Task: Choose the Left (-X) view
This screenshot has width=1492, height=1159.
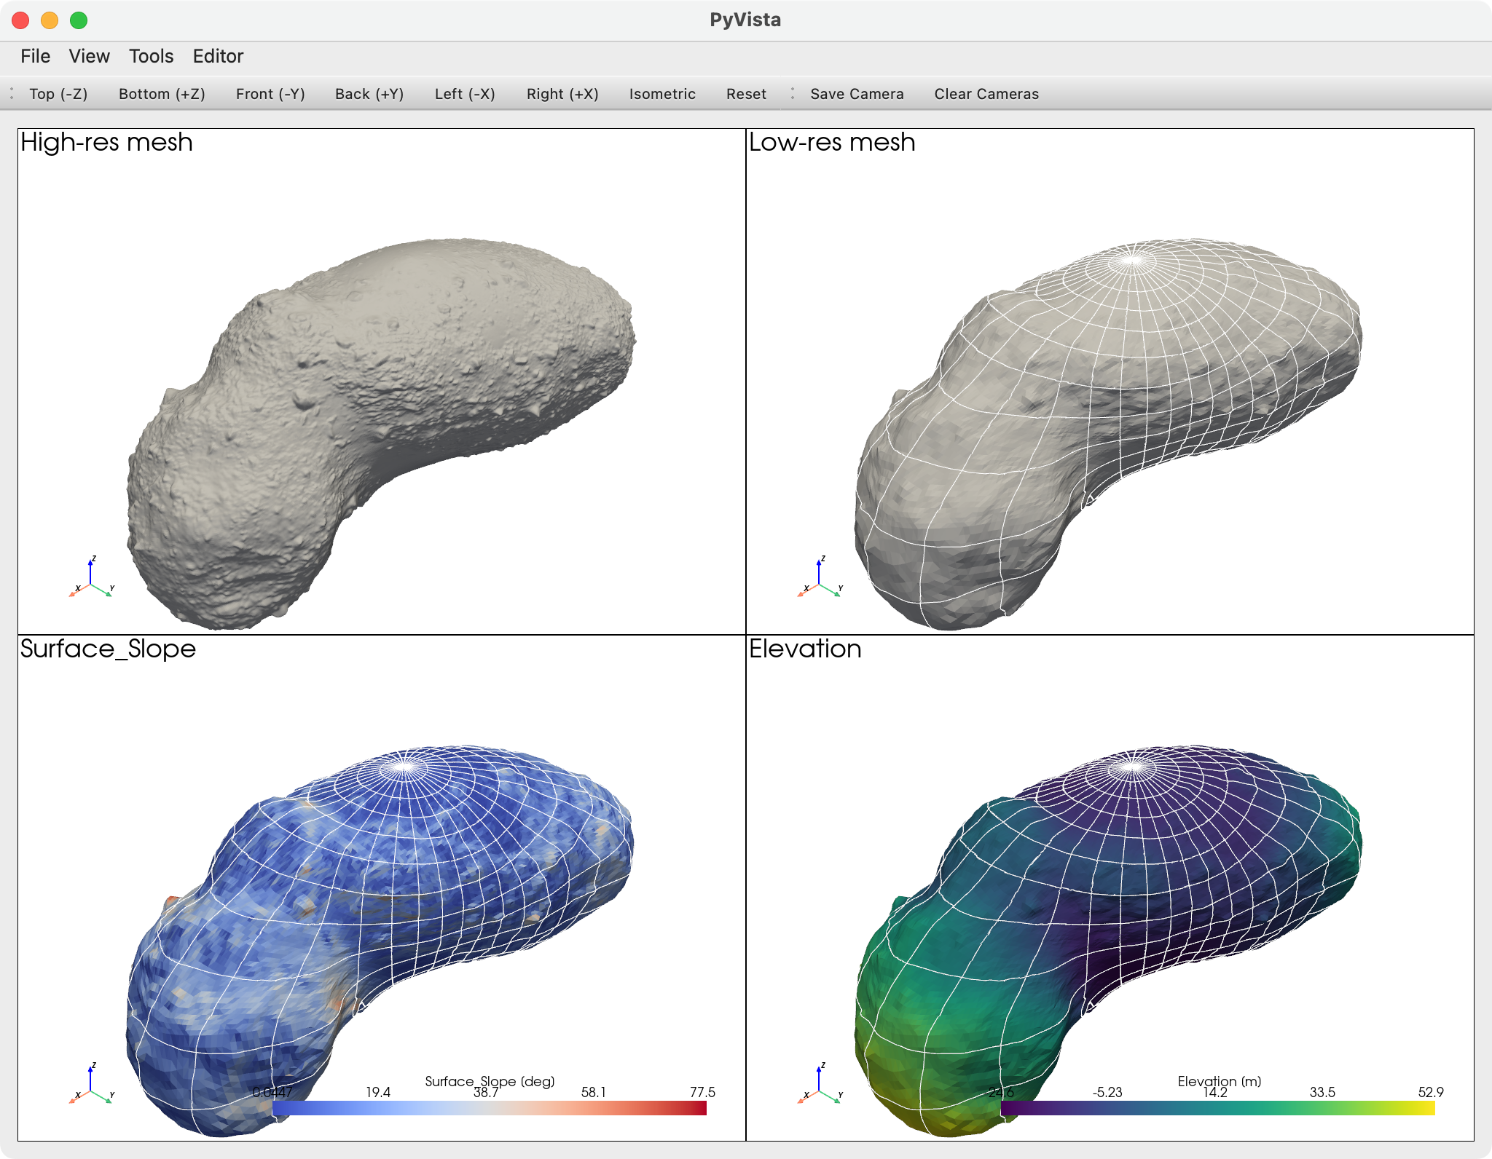Action: point(465,94)
